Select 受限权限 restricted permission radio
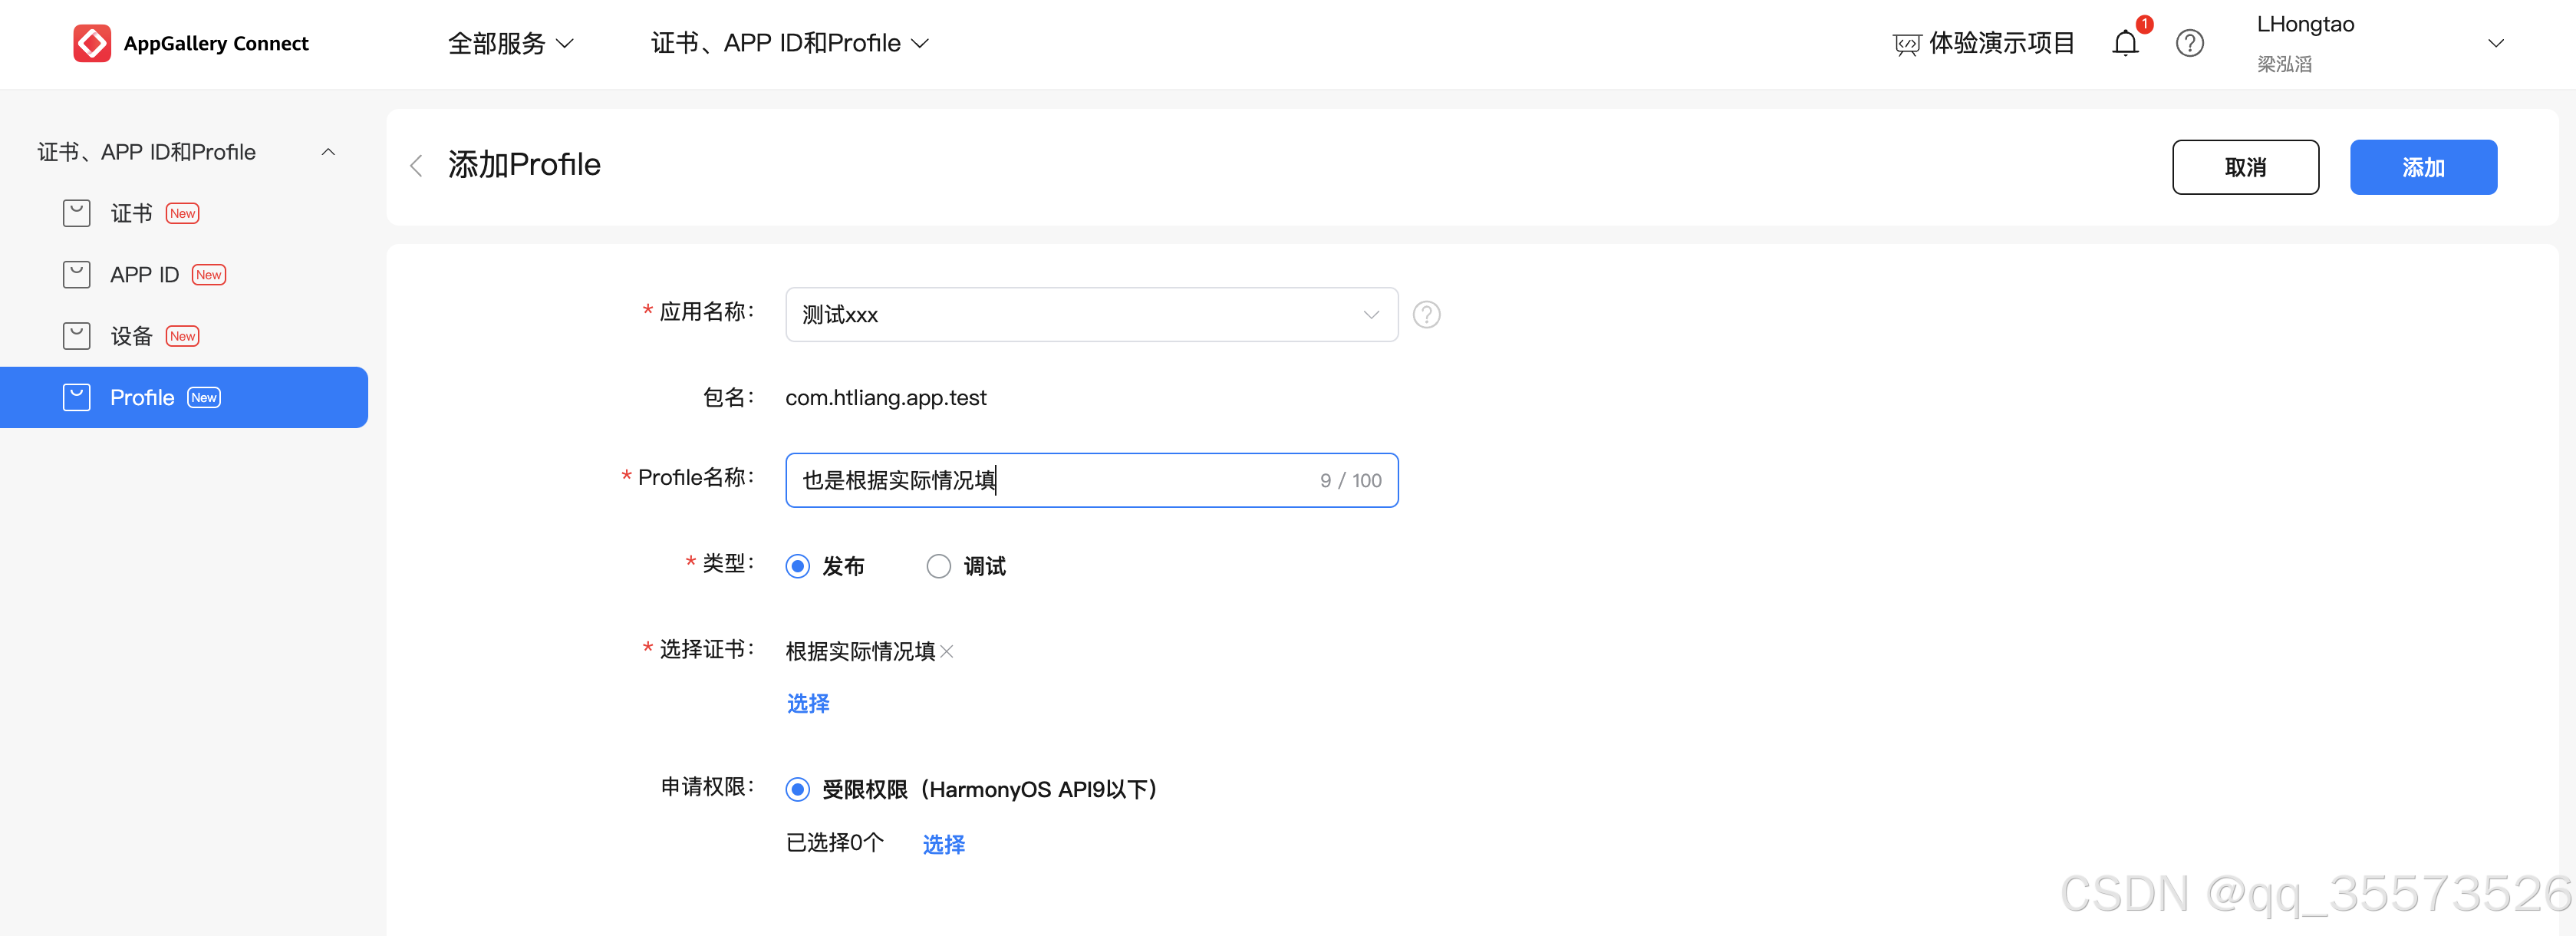Image resolution: width=2576 pixels, height=936 pixels. pos(797,790)
